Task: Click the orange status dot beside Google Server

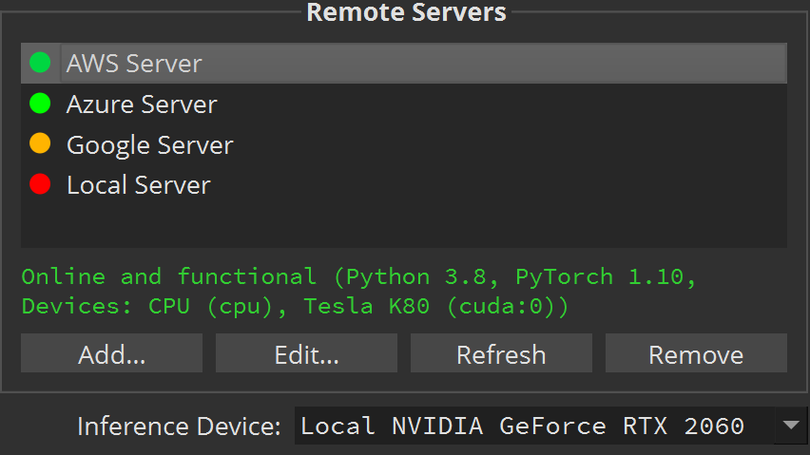Action: 40,143
